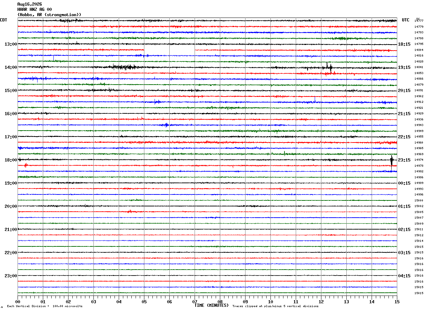Image resolution: width=425 pixels, height=311 pixels.
Task: Select the Aug16,2026 date header
Action: click(x=30, y=4)
